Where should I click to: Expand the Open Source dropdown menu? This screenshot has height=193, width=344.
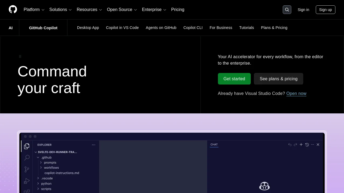[122, 10]
